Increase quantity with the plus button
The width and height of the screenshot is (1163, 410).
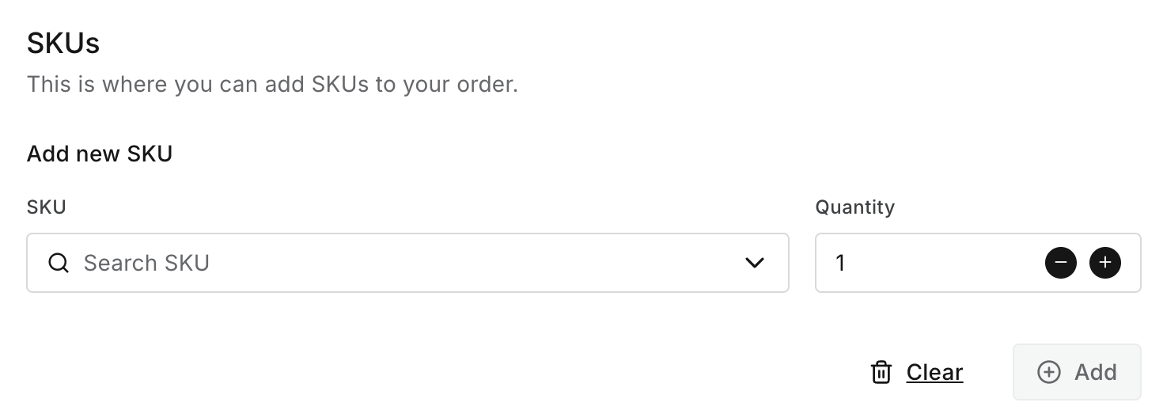1104,263
